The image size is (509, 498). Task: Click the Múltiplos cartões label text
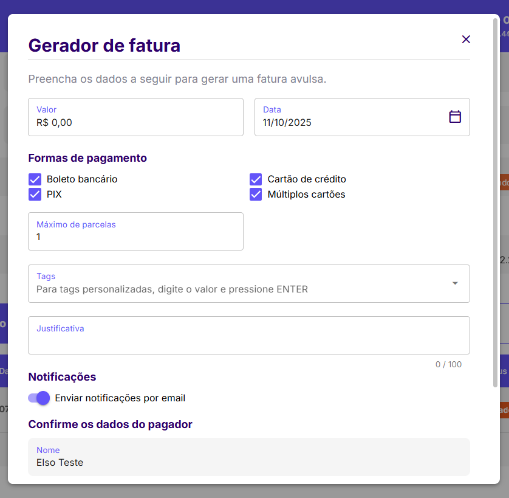(306, 195)
